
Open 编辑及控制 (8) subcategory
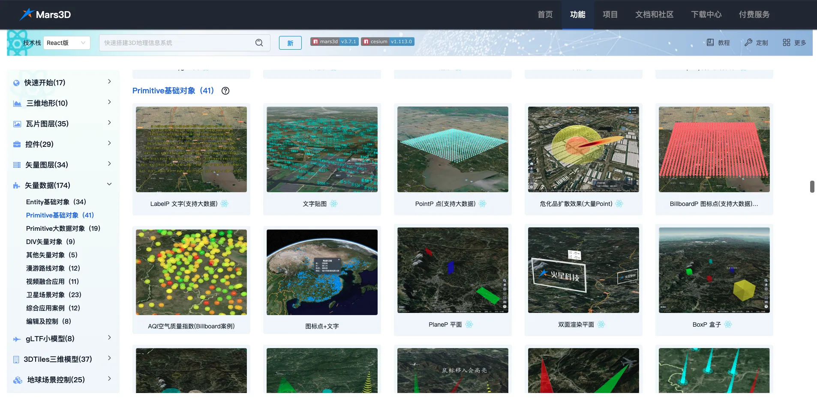click(49, 321)
